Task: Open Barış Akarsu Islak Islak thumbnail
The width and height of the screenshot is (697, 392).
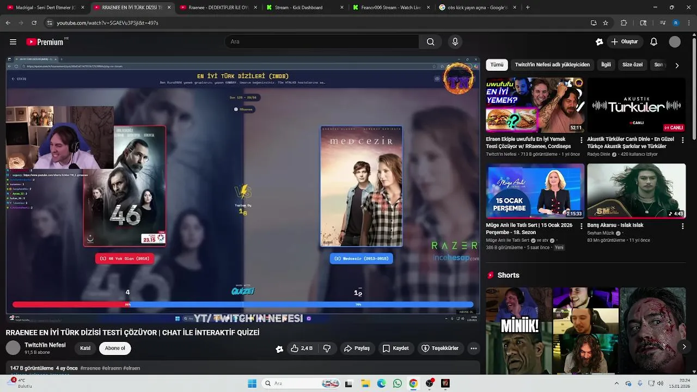Action: click(x=637, y=191)
